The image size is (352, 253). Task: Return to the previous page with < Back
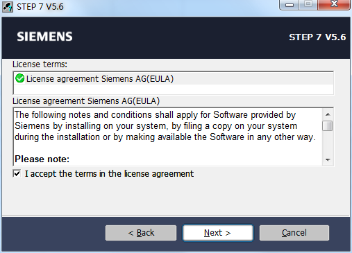pos(141,233)
